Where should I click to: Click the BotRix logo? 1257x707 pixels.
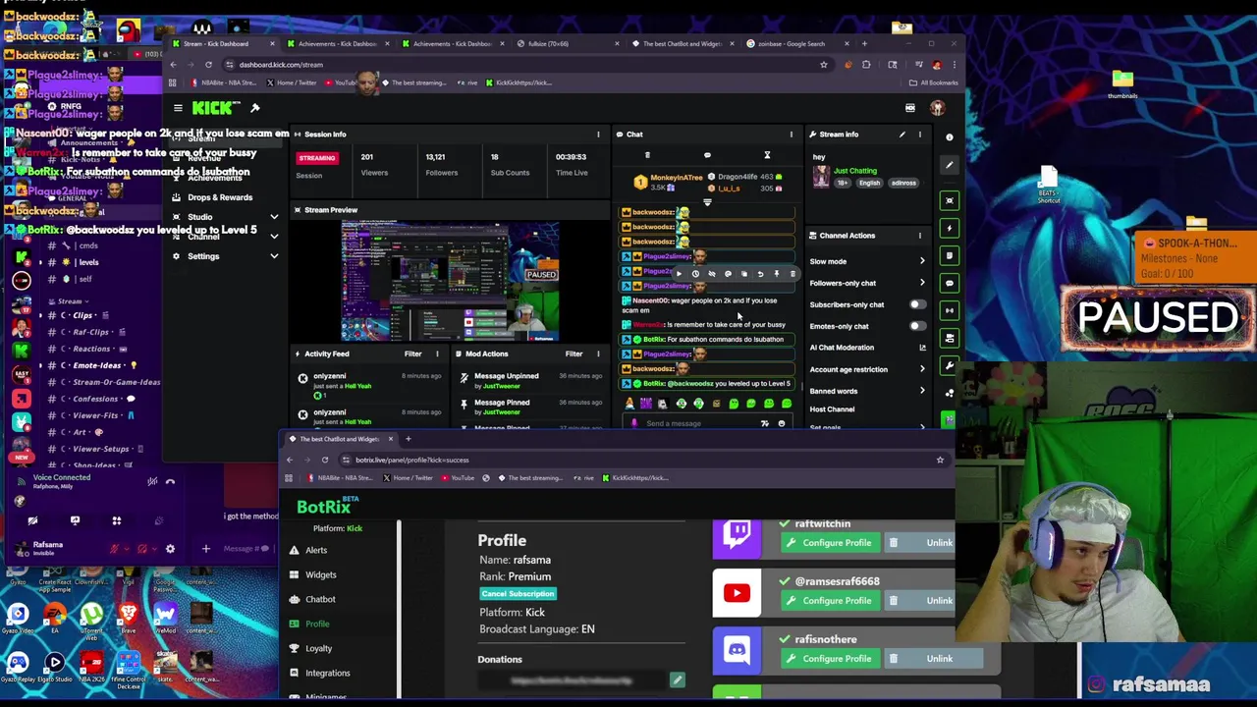[x=328, y=506]
